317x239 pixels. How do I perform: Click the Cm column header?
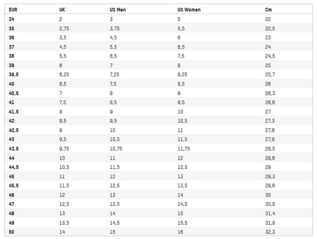point(269,10)
